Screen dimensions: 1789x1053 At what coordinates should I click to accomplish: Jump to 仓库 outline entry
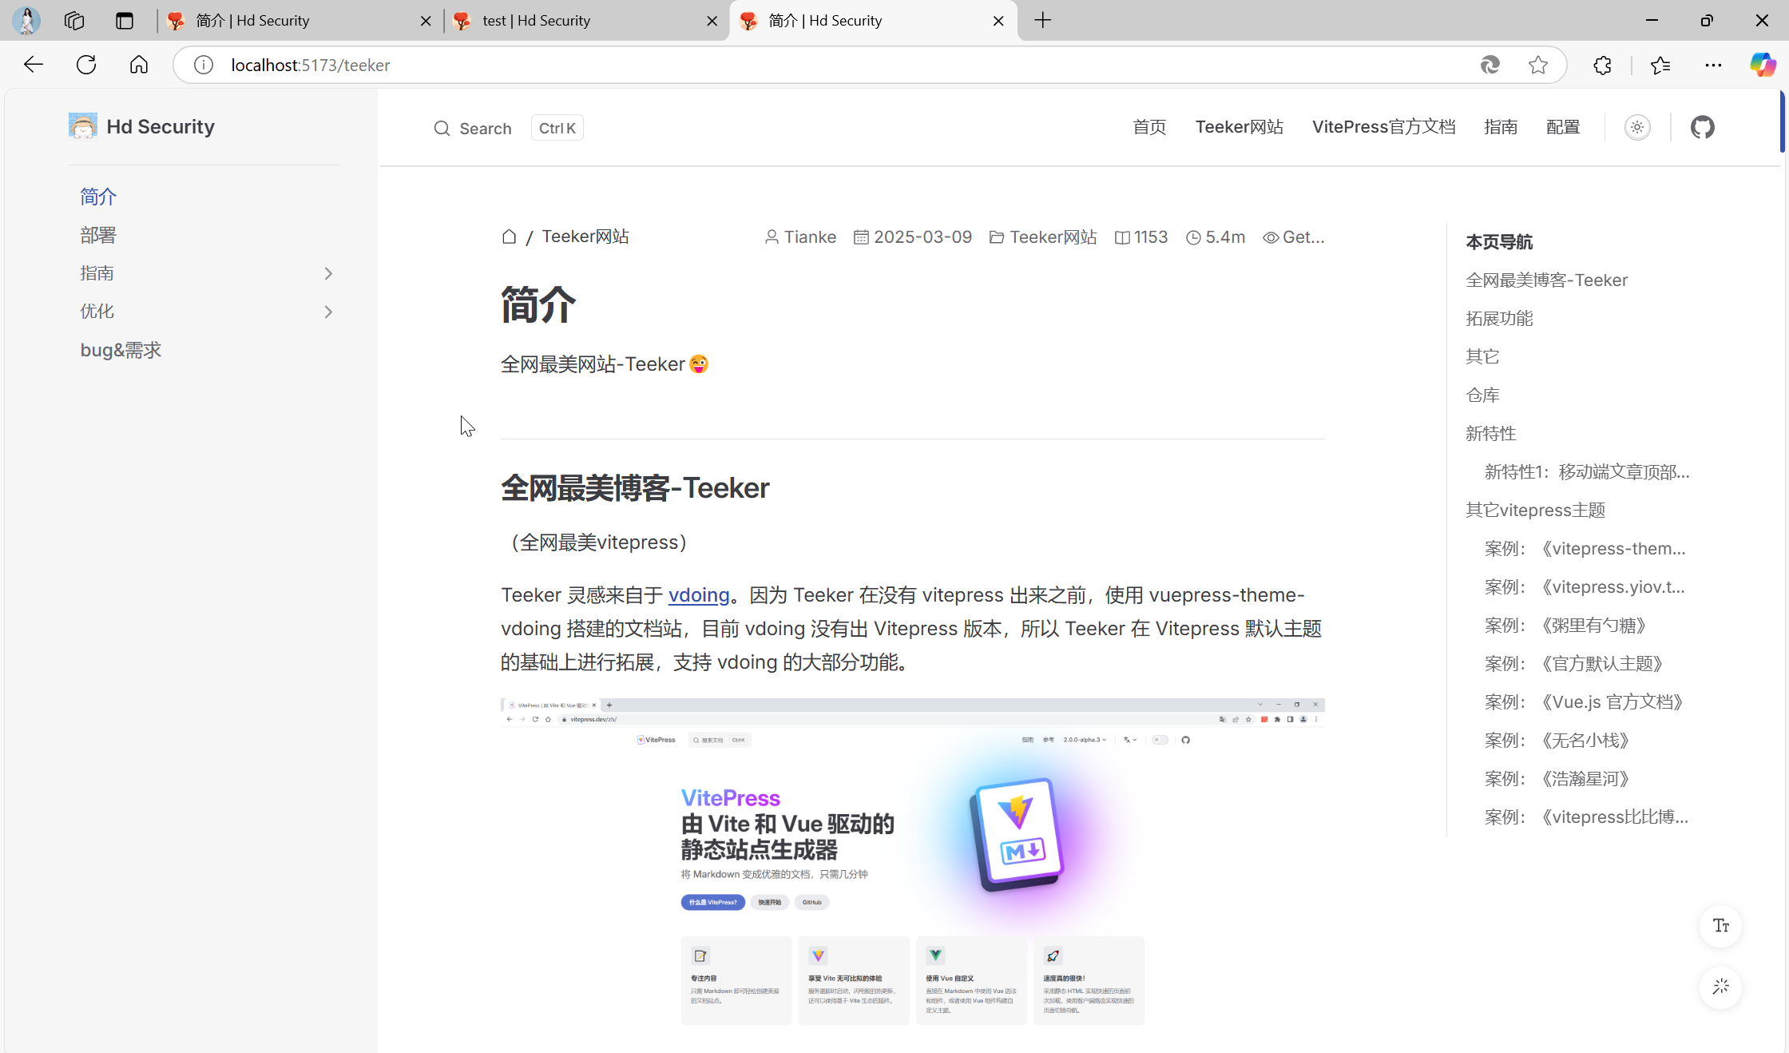(x=1482, y=395)
